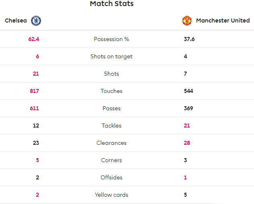The width and height of the screenshot is (254, 204).
Task: Click the Shots on target label
Action: 112,56
